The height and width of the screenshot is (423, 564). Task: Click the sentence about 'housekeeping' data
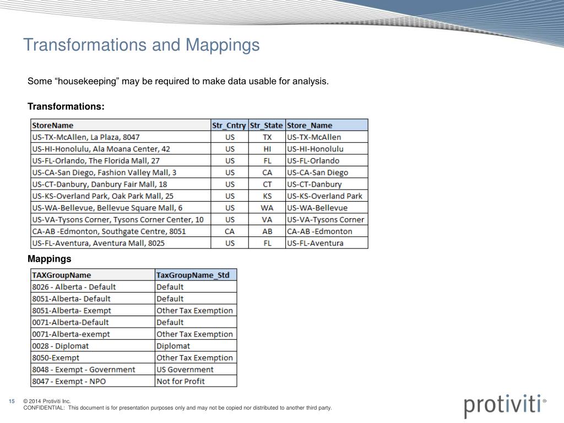[178, 82]
